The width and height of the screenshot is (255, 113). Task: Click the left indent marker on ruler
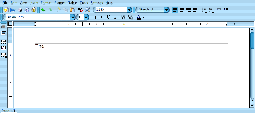[35, 24]
